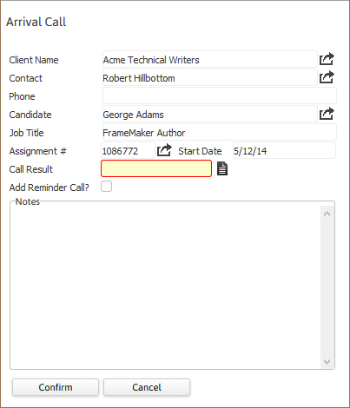The width and height of the screenshot is (350, 408).
Task: Click the Job Title field FrameMaker Author
Action: [220, 132]
